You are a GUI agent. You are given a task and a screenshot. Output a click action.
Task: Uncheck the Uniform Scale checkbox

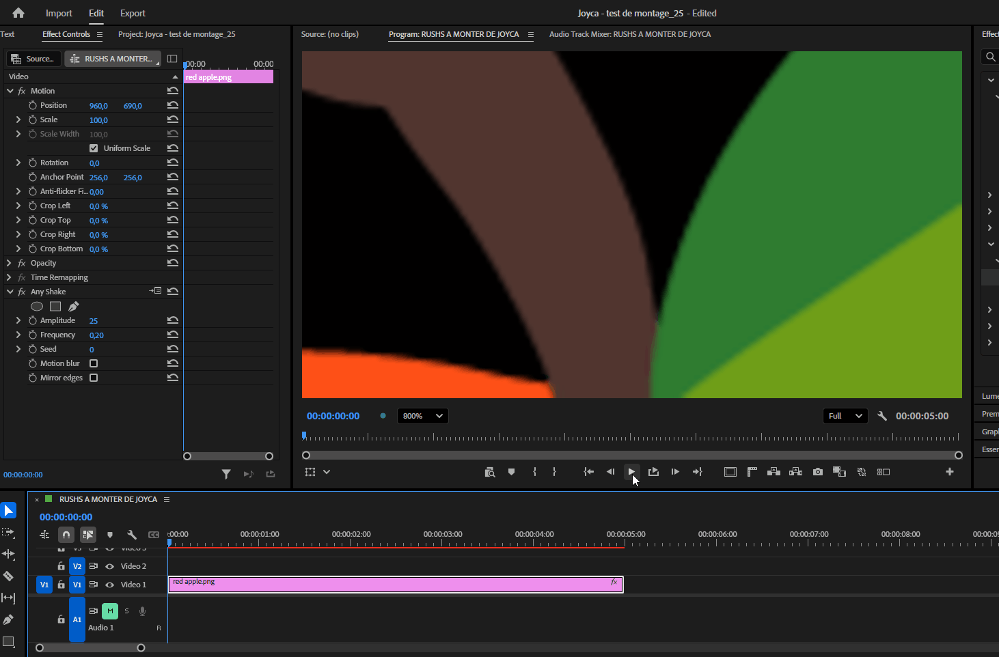pyautogui.click(x=94, y=148)
